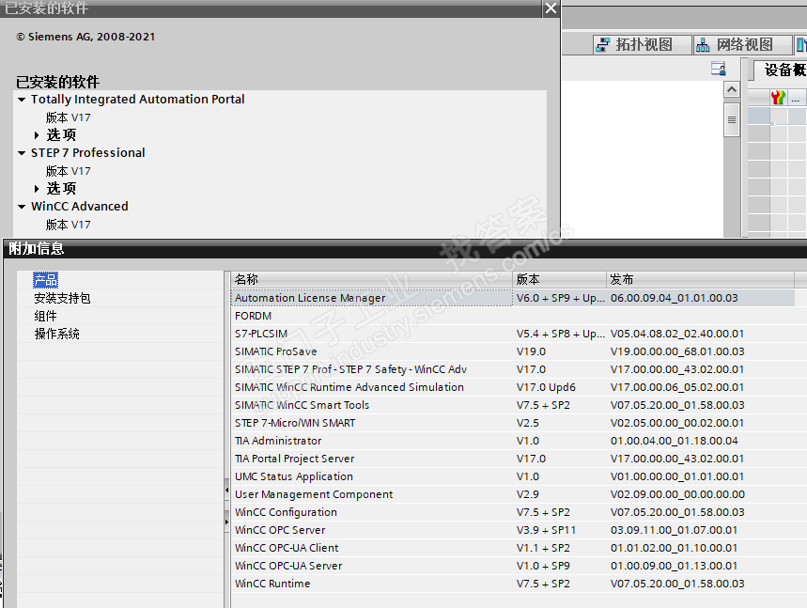Select UMC Status Application row
The image size is (807, 608).
click(x=513, y=476)
